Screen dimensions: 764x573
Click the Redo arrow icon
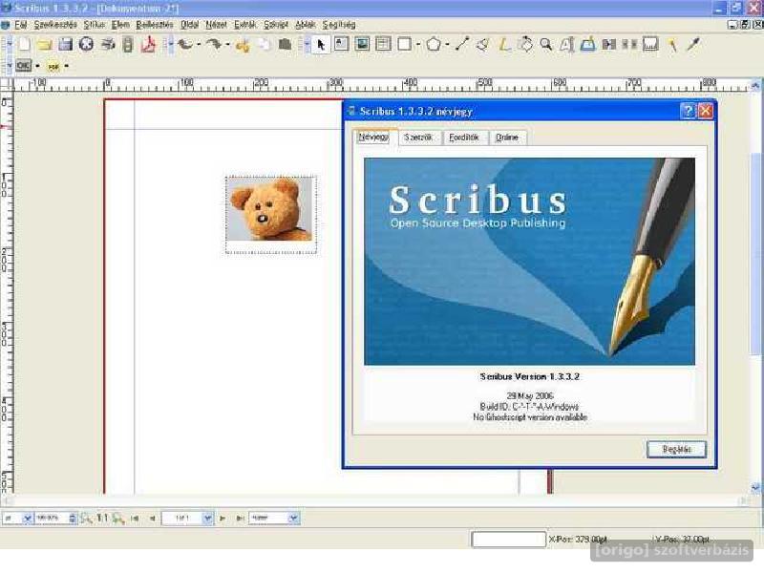[213, 45]
